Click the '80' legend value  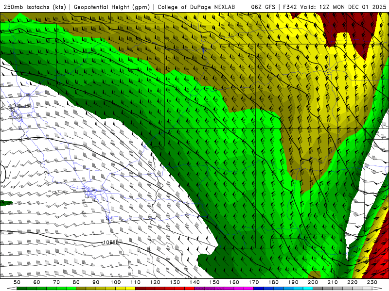[x=76, y=282]
